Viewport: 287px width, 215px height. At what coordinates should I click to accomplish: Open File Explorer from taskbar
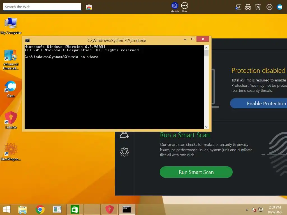click(23, 209)
